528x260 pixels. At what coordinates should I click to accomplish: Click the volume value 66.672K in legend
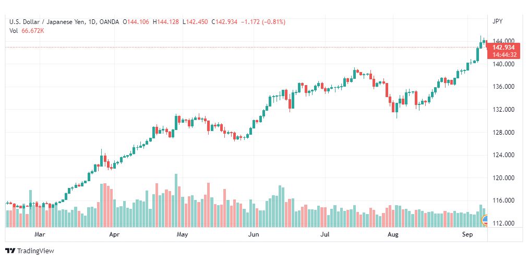click(33, 30)
